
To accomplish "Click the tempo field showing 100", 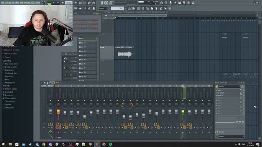I will (68, 3).
